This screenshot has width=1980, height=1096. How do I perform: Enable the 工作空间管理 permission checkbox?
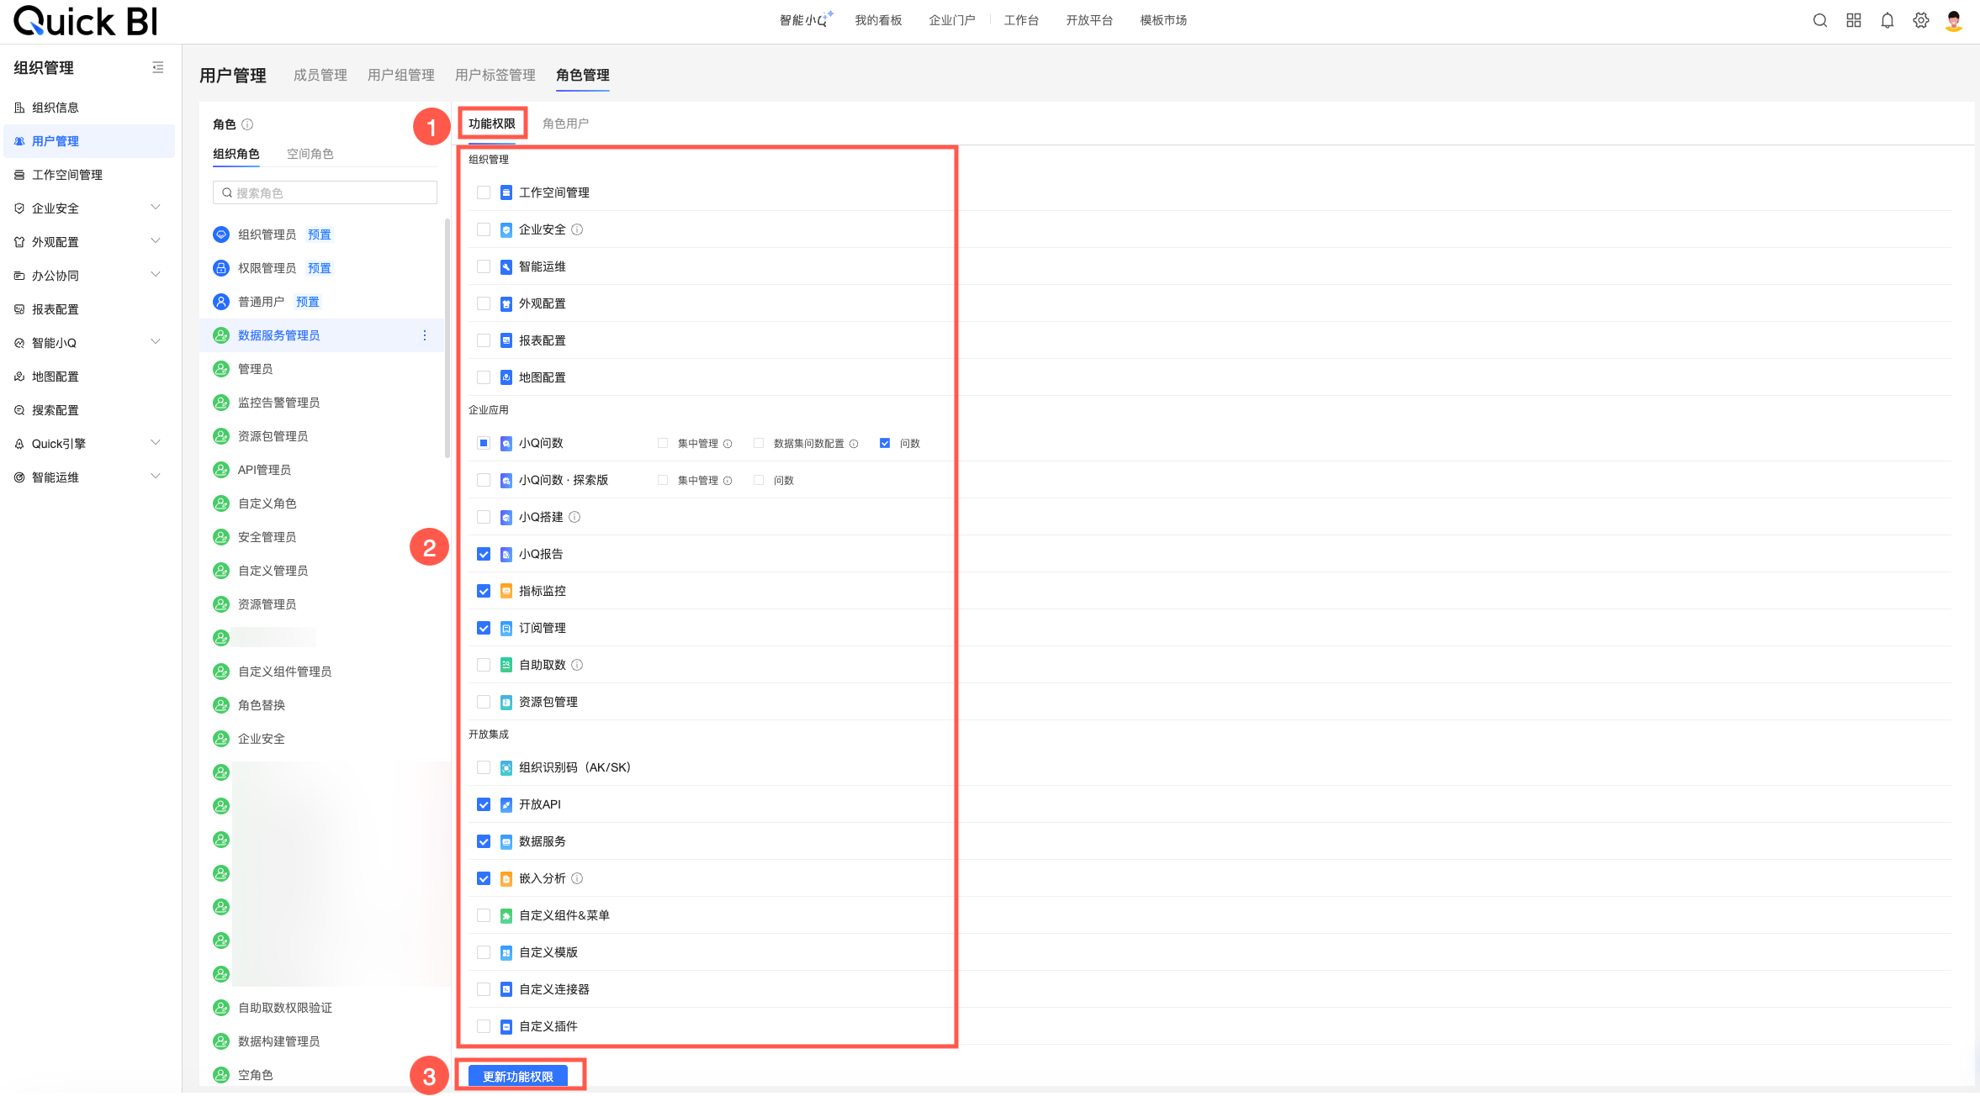click(484, 192)
